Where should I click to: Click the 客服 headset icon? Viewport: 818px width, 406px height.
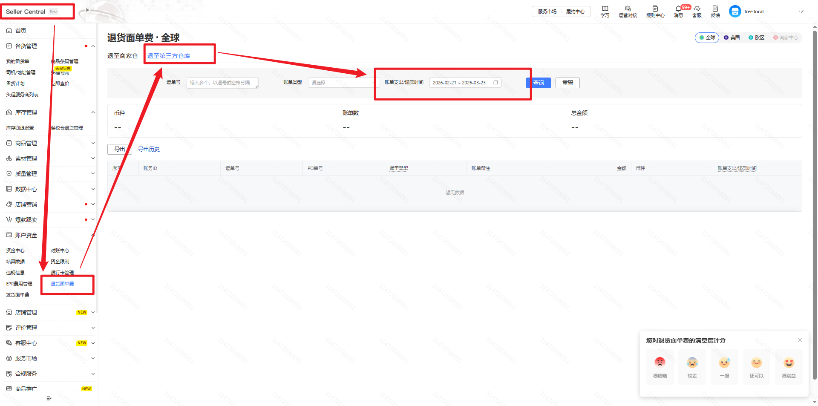tap(697, 9)
